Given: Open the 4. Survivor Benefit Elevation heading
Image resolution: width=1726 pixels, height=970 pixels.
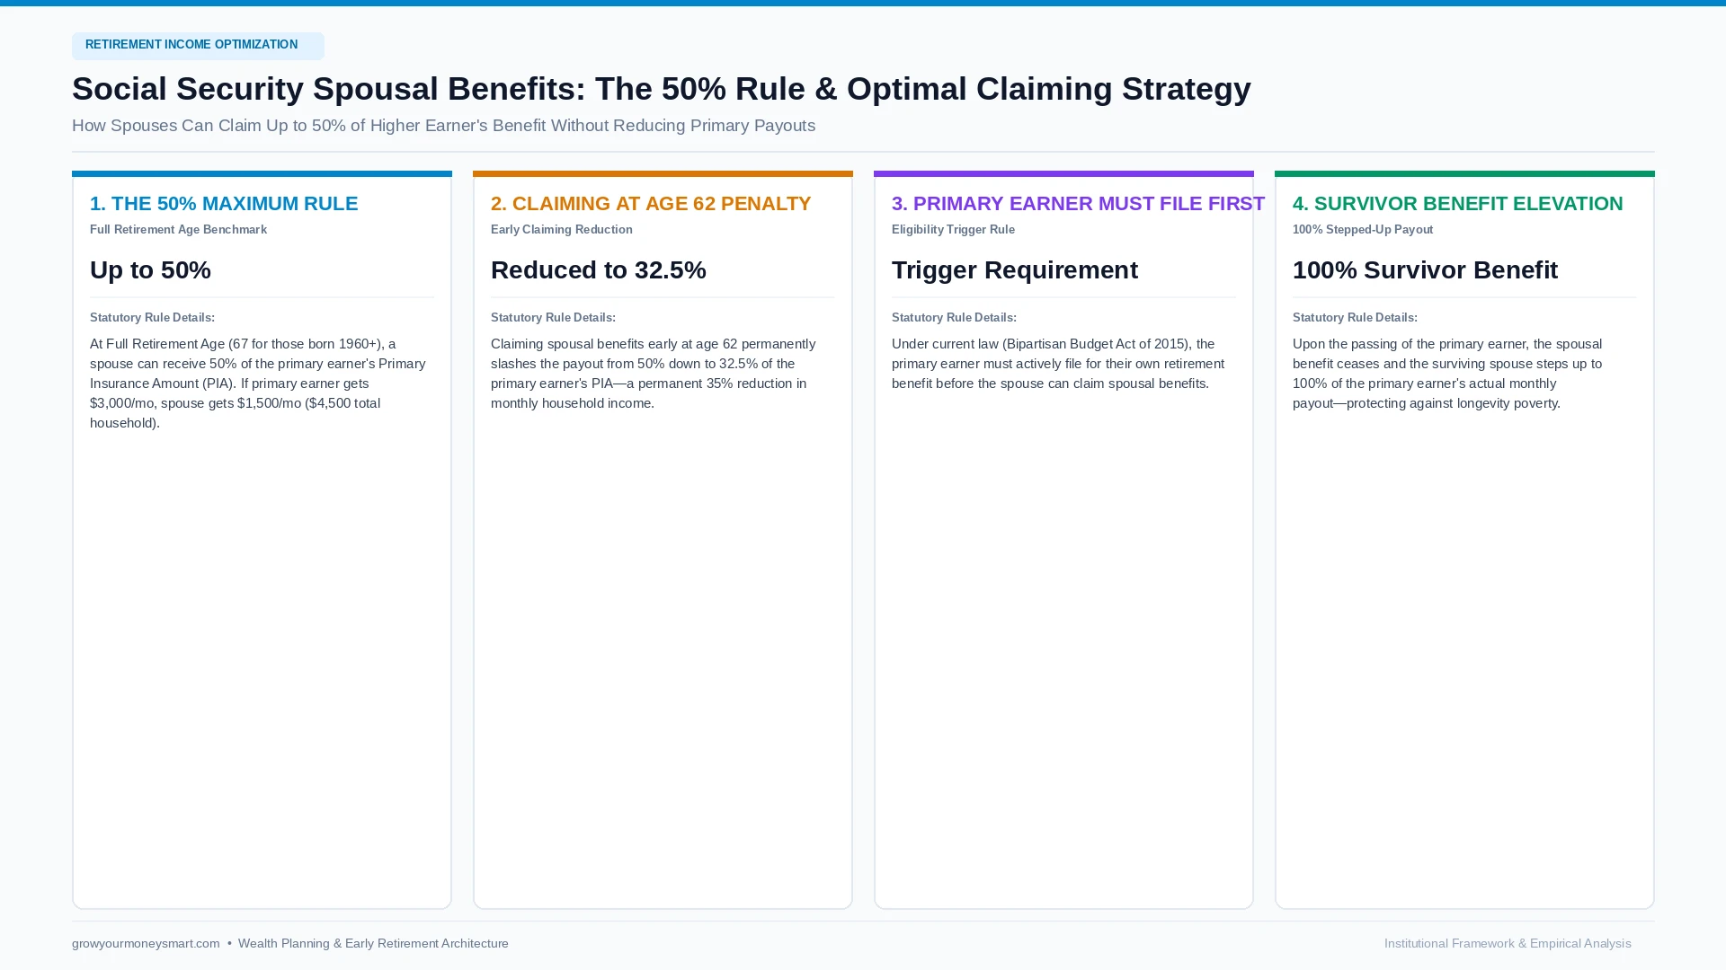Looking at the screenshot, I should (x=1457, y=204).
